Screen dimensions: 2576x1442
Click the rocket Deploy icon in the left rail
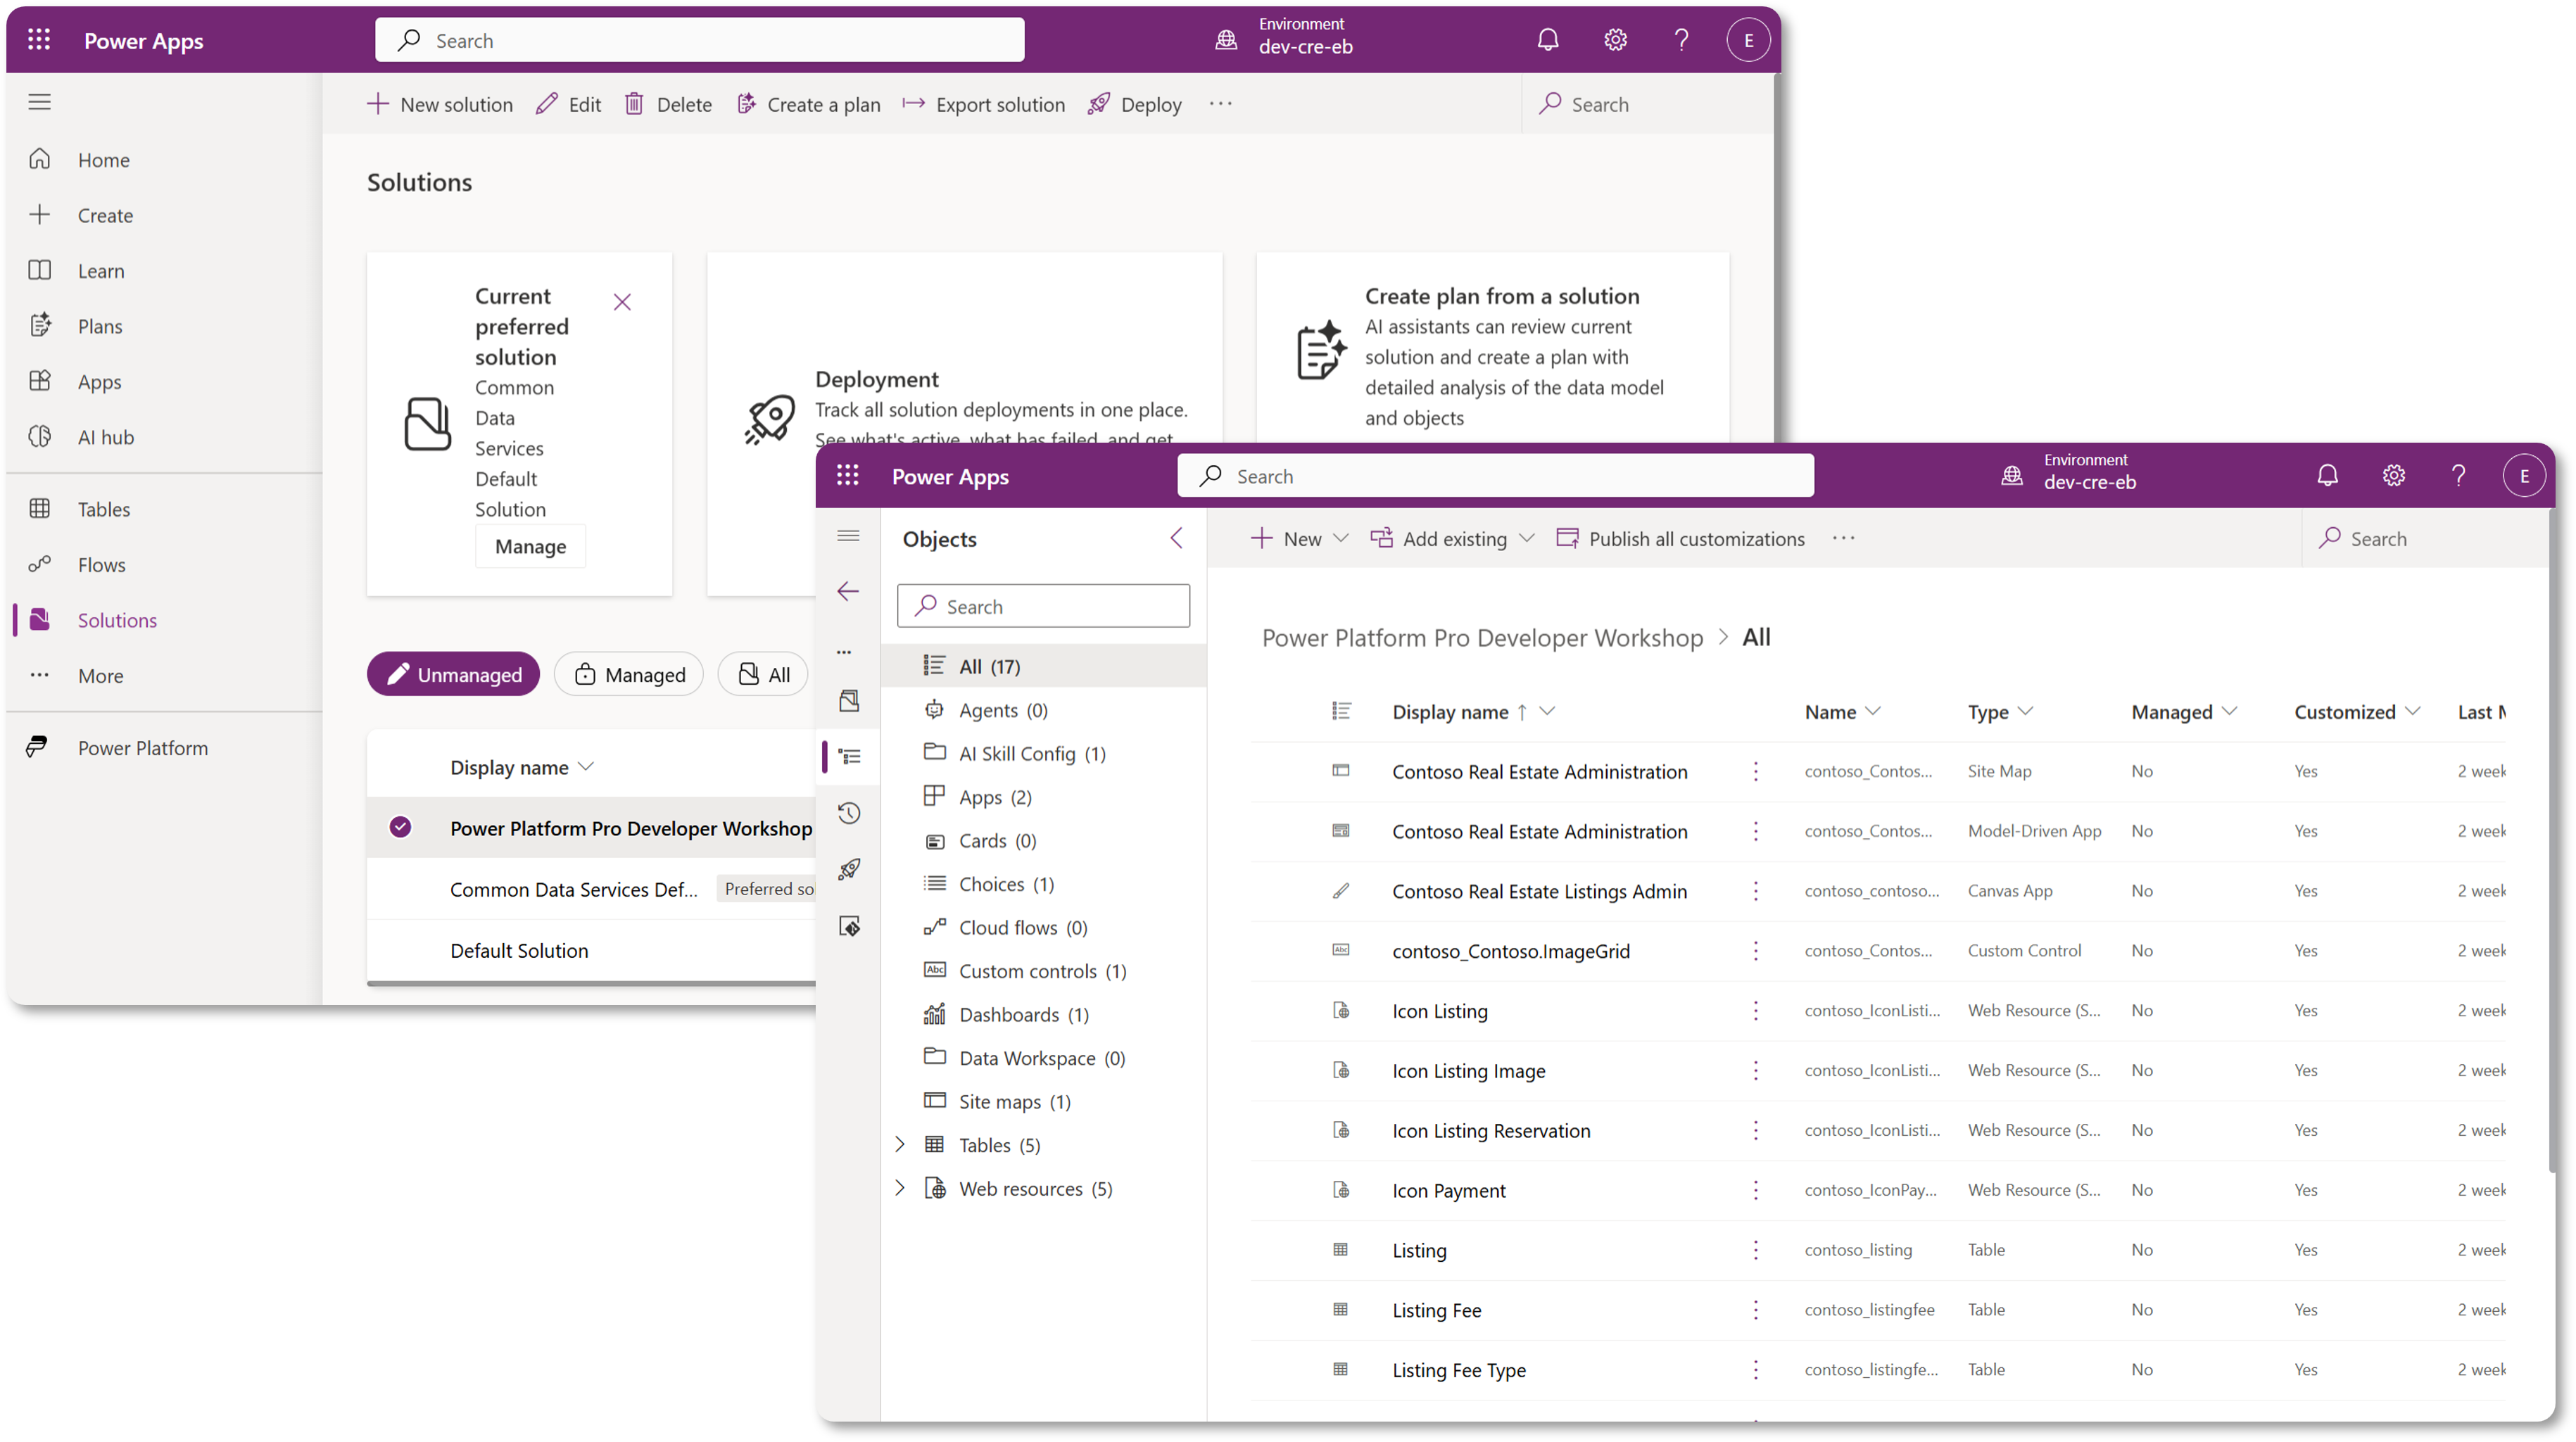click(x=849, y=869)
